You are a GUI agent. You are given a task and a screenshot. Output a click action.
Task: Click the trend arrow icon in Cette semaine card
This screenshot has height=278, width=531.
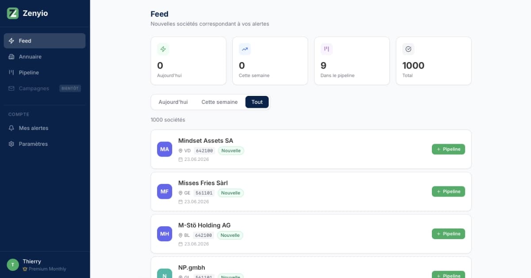245,49
